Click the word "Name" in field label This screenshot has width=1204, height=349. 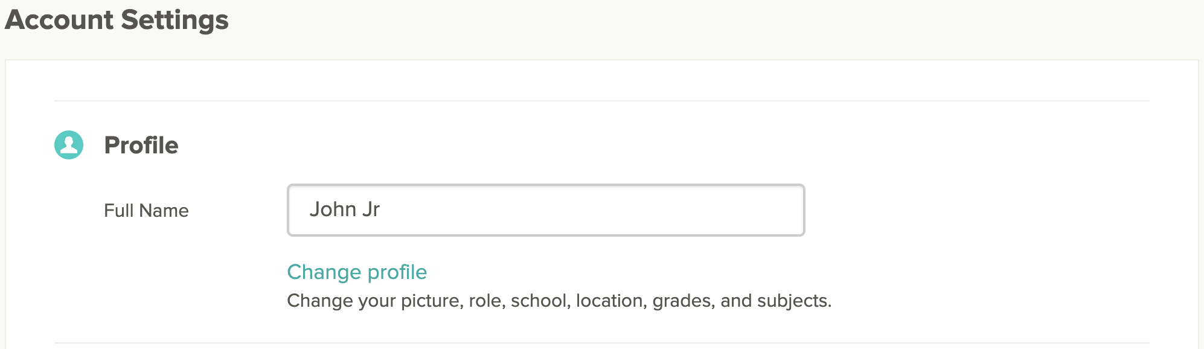point(164,211)
